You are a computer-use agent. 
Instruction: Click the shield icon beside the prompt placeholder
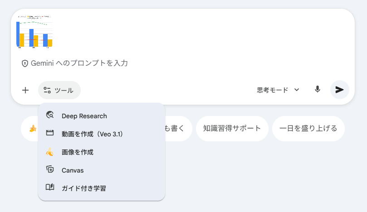click(x=25, y=63)
